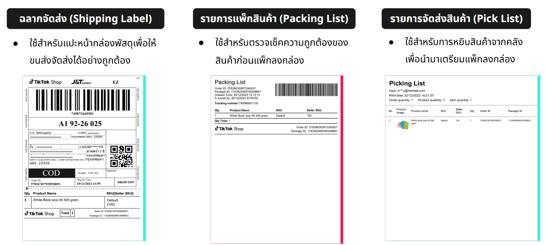Screen dimensions: 546x245
Task: Click the QR code on the shipping label
Action: click(x=121, y=156)
